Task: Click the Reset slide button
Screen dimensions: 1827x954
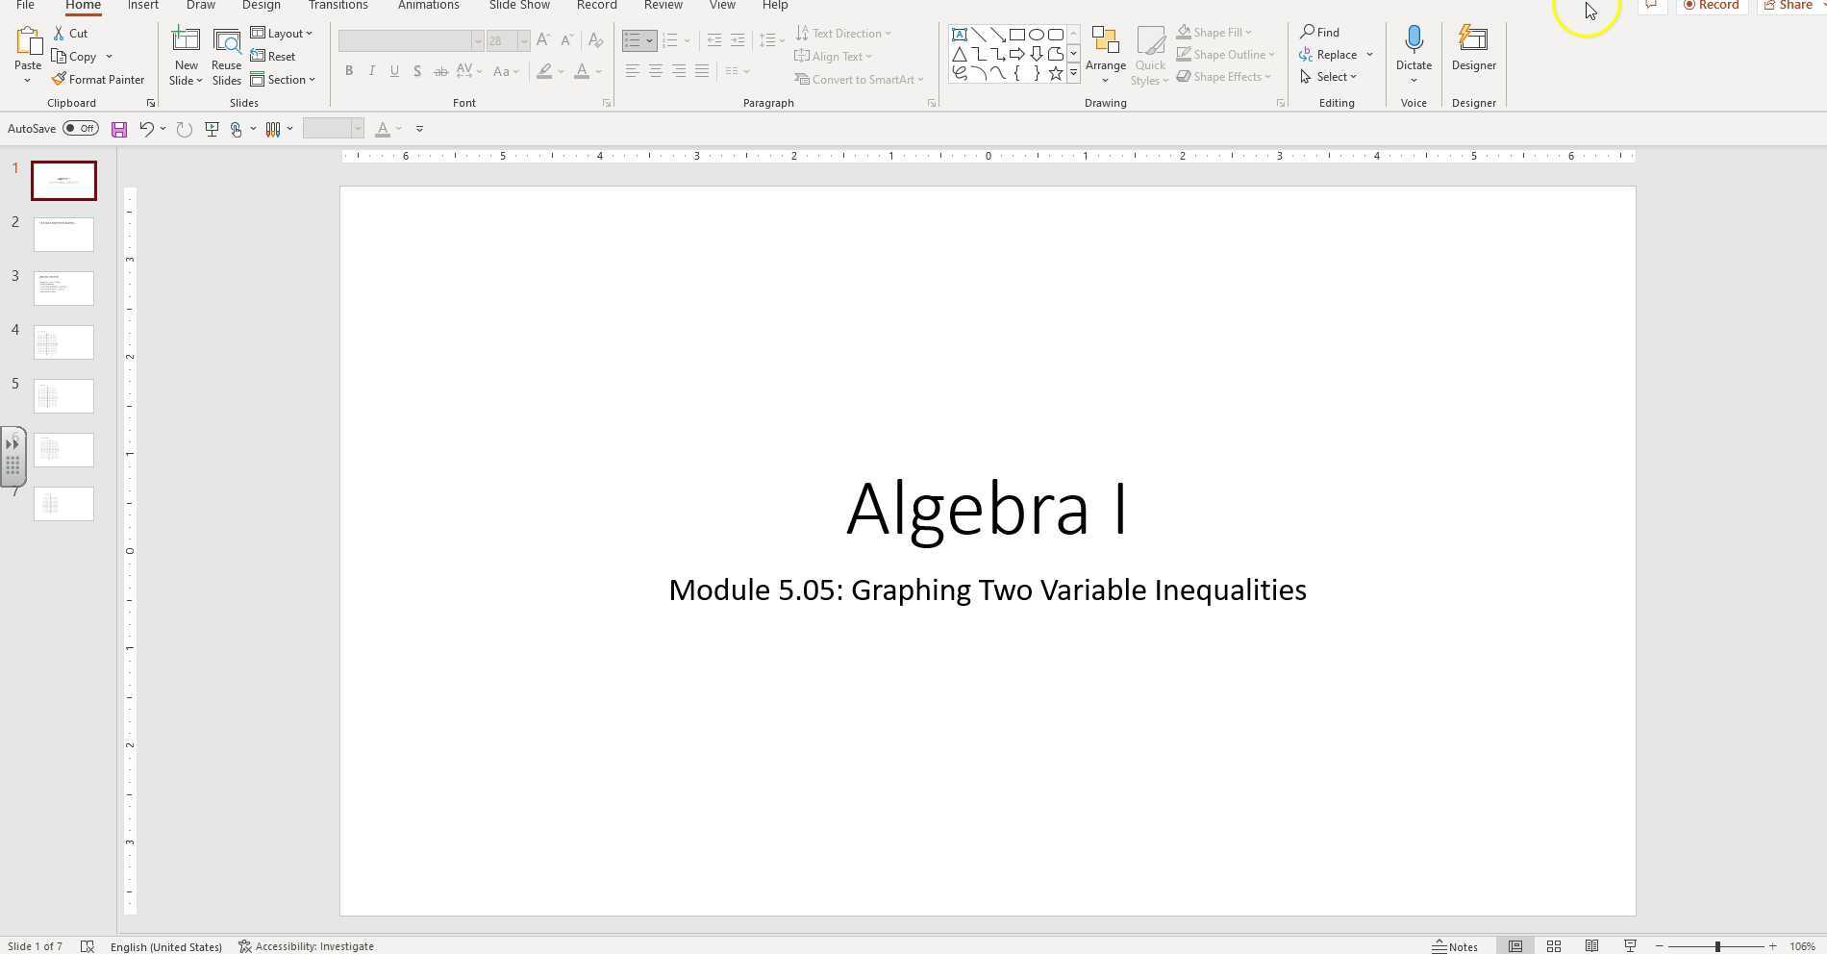Action: pos(273,56)
